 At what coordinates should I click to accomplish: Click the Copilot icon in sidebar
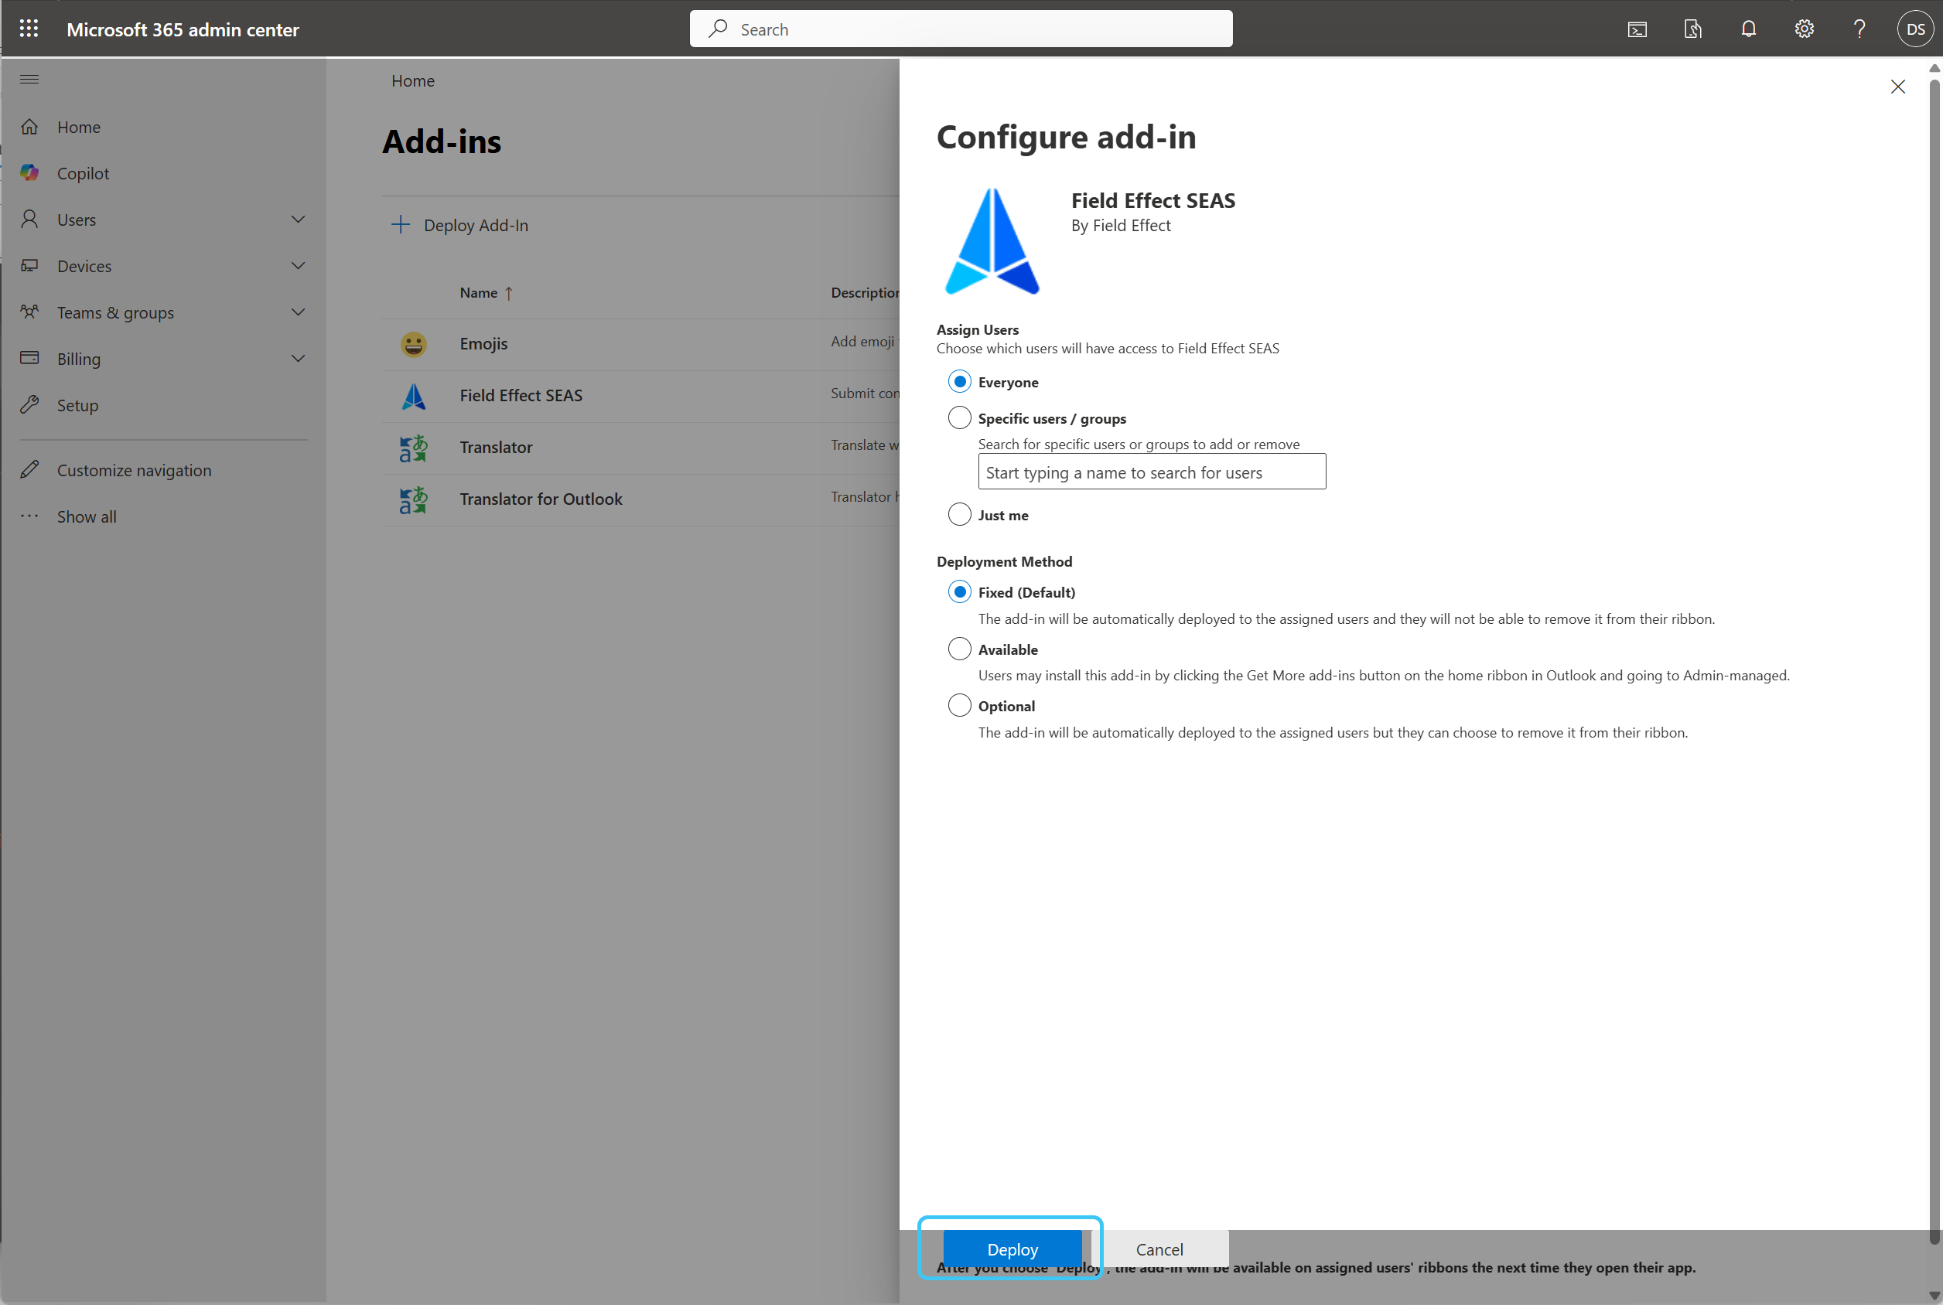pos(29,173)
